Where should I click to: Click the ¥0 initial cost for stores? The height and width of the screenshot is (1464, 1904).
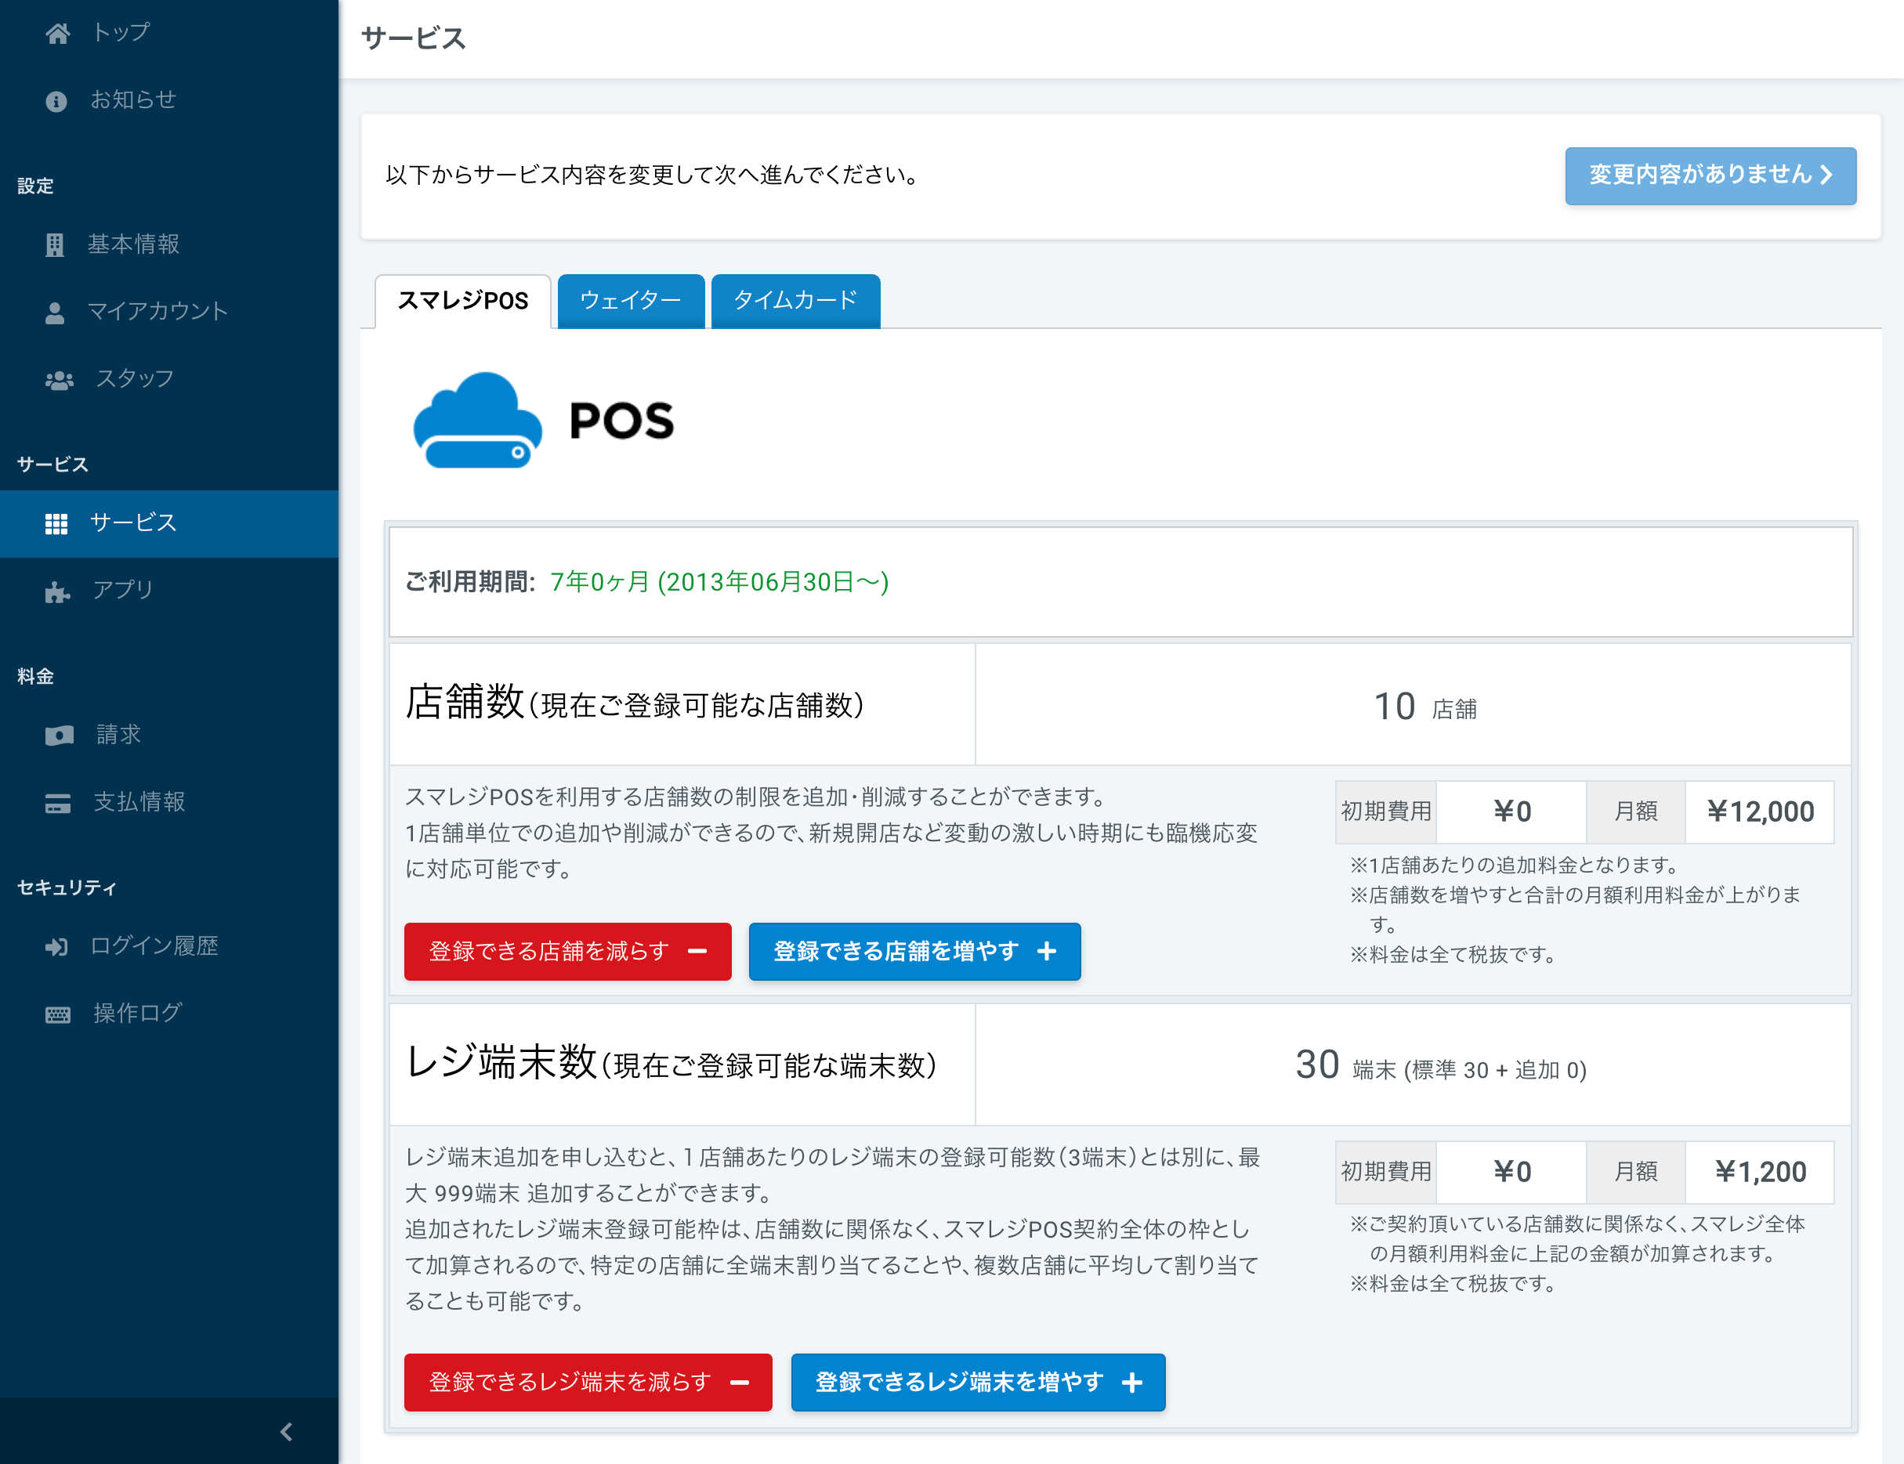pyautogui.click(x=1511, y=812)
